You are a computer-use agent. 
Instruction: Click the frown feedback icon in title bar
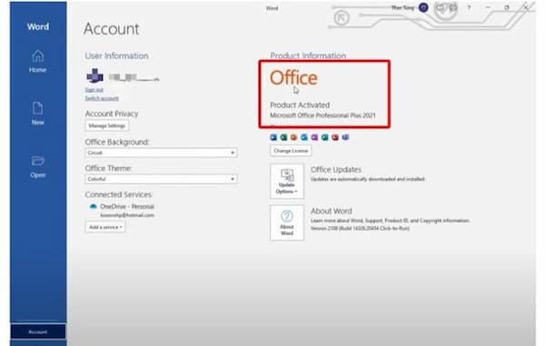click(453, 7)
